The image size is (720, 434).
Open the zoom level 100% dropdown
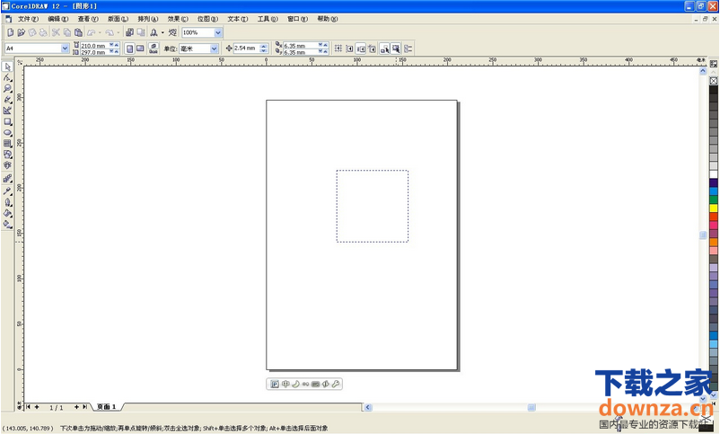[218, 32]
